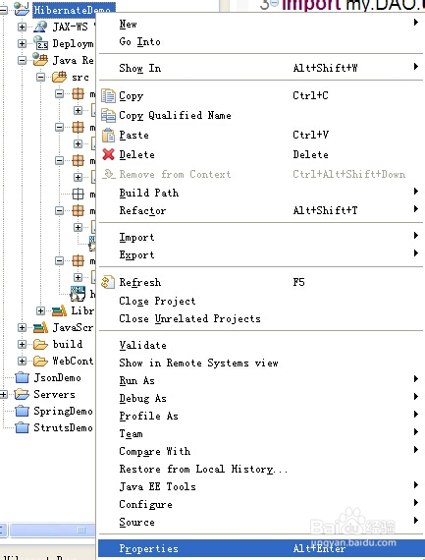Click the Deployment Descriptor icon
The width and height of the screenshot is (425, 560).
(40, 43)
